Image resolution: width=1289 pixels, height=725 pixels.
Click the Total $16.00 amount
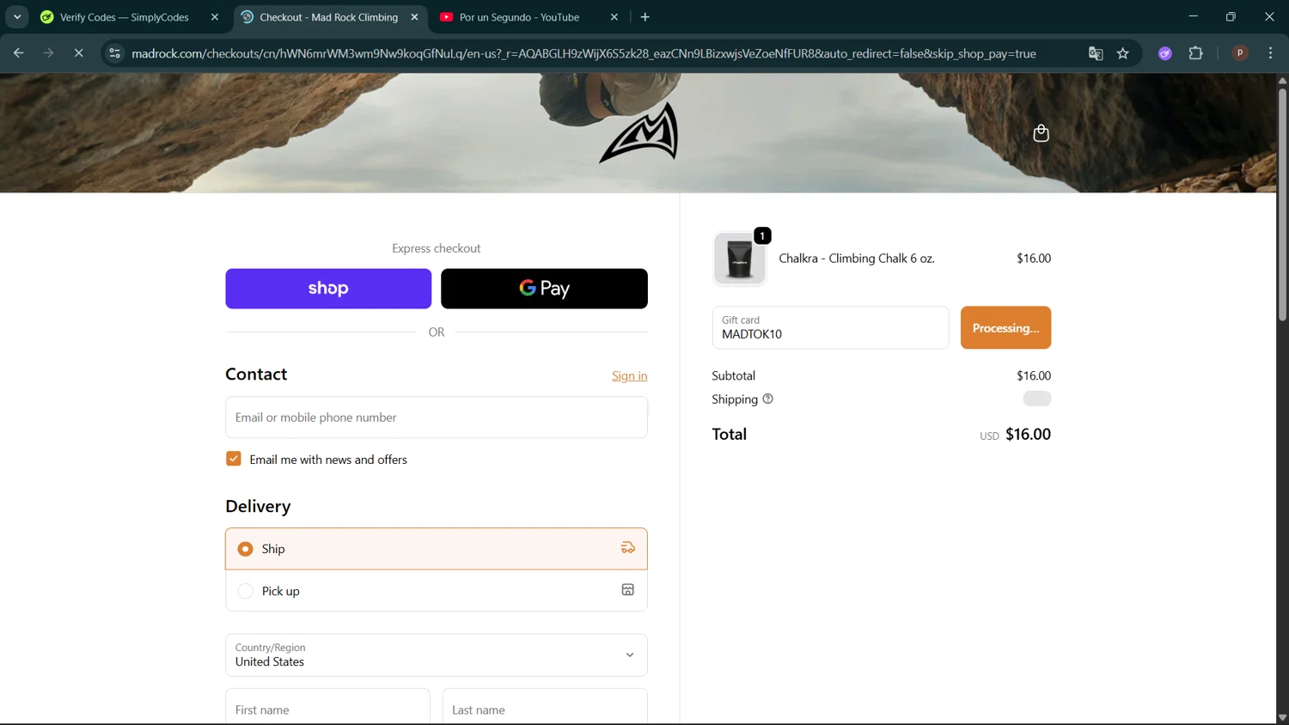1028,435
